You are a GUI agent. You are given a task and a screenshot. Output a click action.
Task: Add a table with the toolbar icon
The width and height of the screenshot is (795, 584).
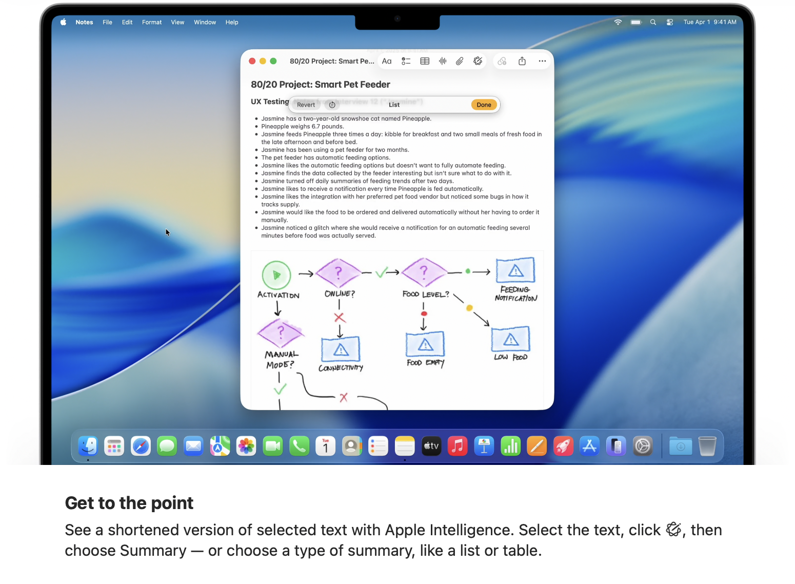(x=425, y=61)
